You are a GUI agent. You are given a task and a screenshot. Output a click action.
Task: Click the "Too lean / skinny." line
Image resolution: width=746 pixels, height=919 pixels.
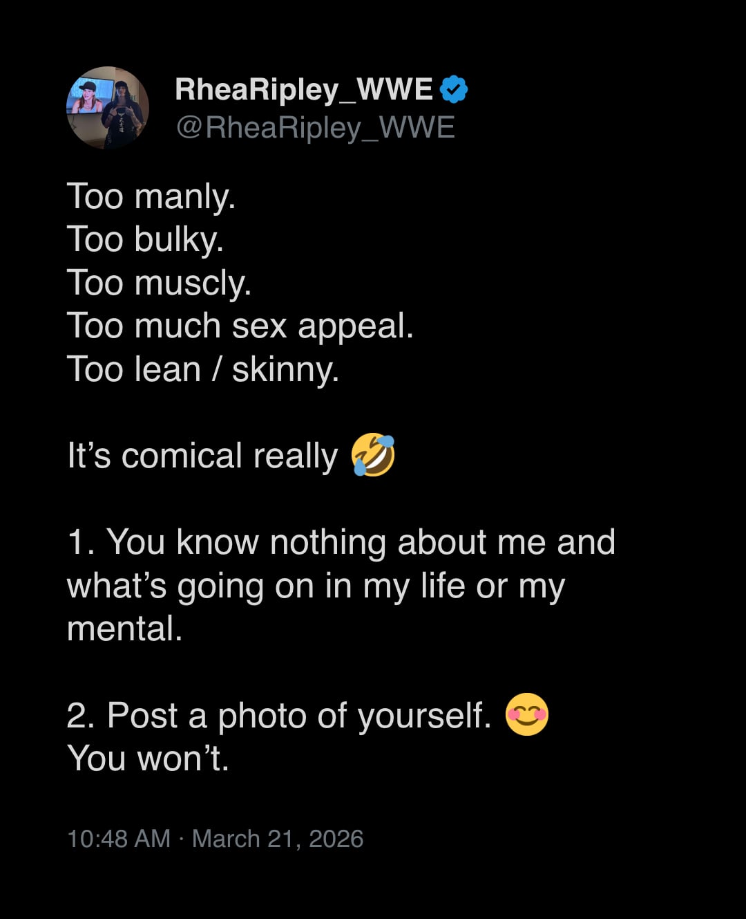point(203,369)
